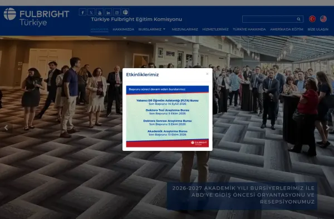Open Doktora Sonrası Araştırma Bursu
This screenshot has width=334, height=219.
tap(168, 121)
